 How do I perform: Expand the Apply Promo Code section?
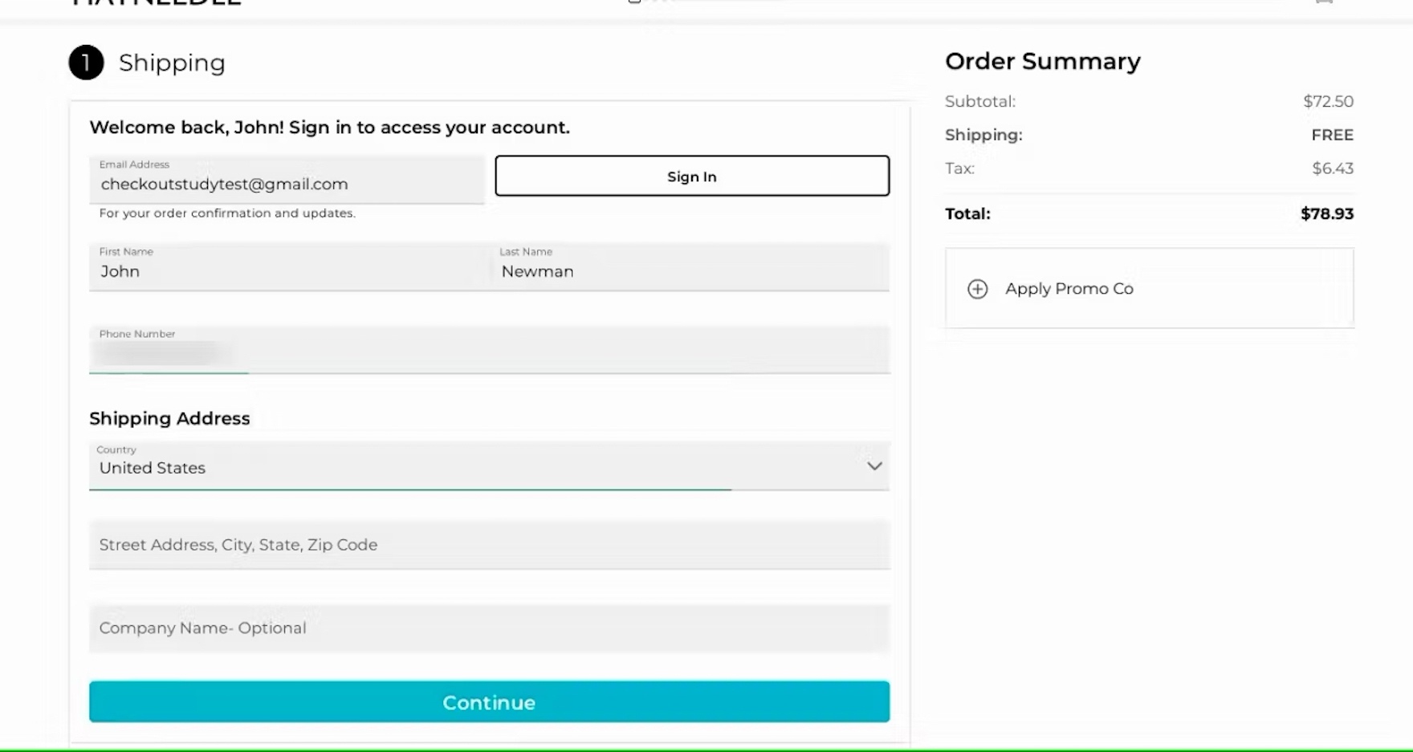tap(1069, 289)
